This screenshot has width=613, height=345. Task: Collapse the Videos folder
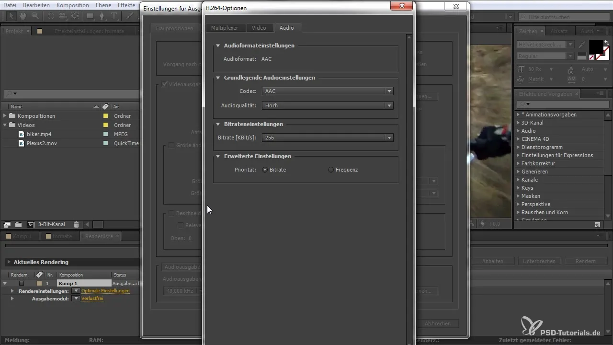pyautogui.click(x=5, y=125)
